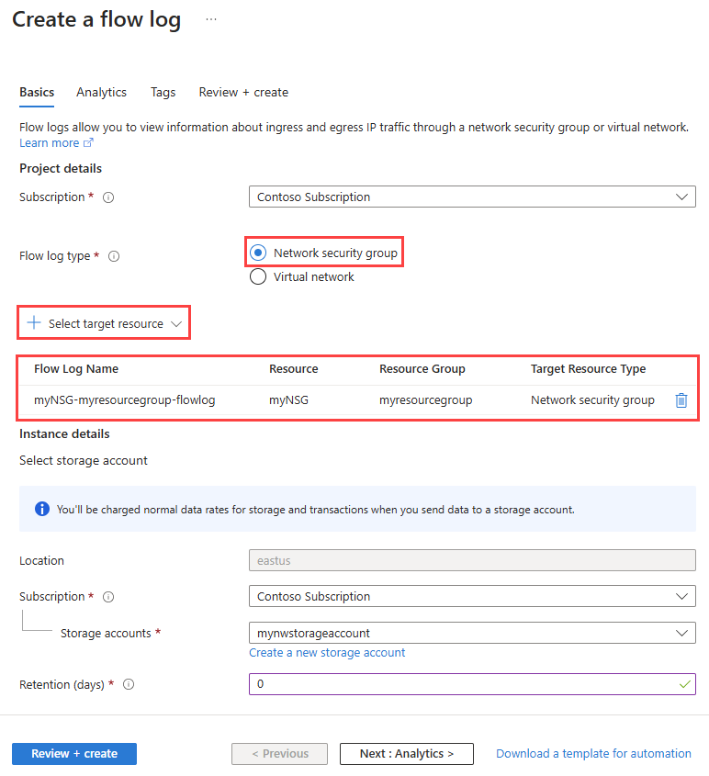Screen dimensions: 709x776
Task: Click the Review + create button
Action: click(x=73, y=753)
